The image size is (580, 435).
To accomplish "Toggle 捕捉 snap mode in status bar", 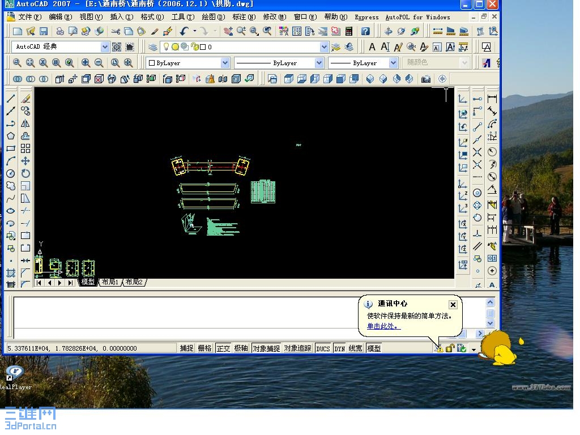I will [x=186, y=348].
